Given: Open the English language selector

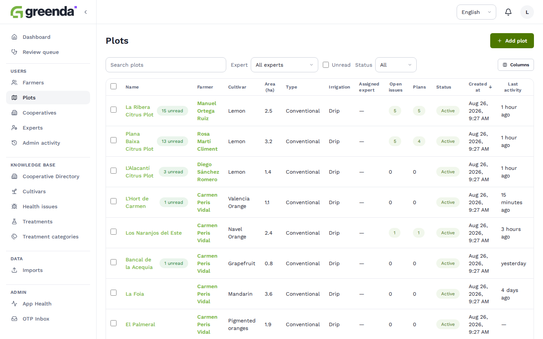Looking at the screenshot, I should click(476, 12).
